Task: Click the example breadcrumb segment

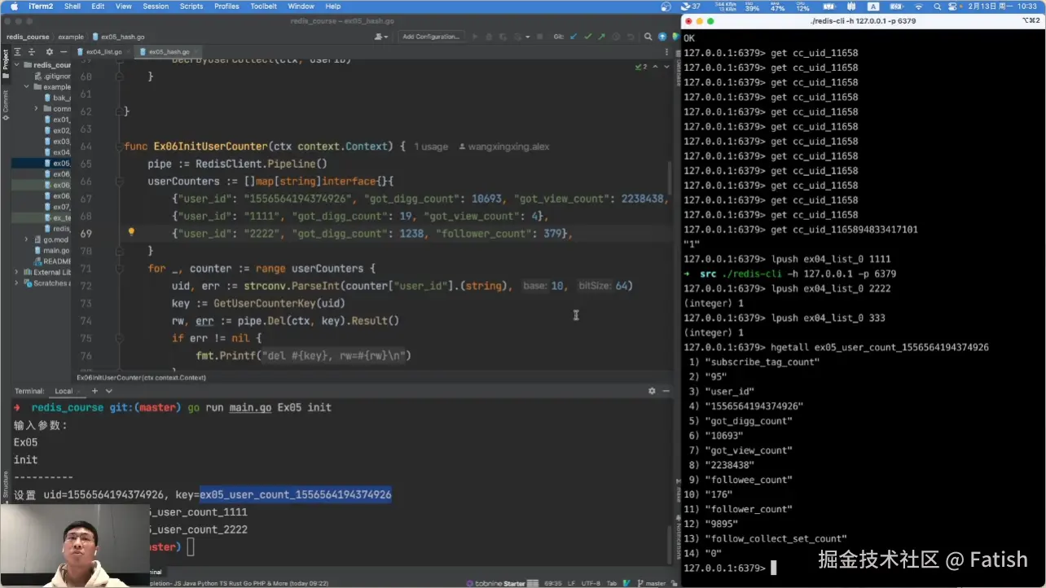Action: pyautogui.click(x=71, y=37)
